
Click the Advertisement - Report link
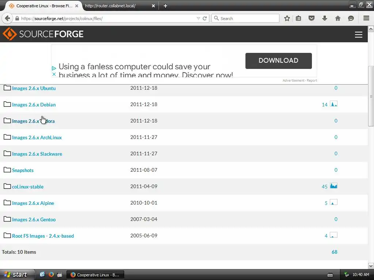[x=300, y=81]
